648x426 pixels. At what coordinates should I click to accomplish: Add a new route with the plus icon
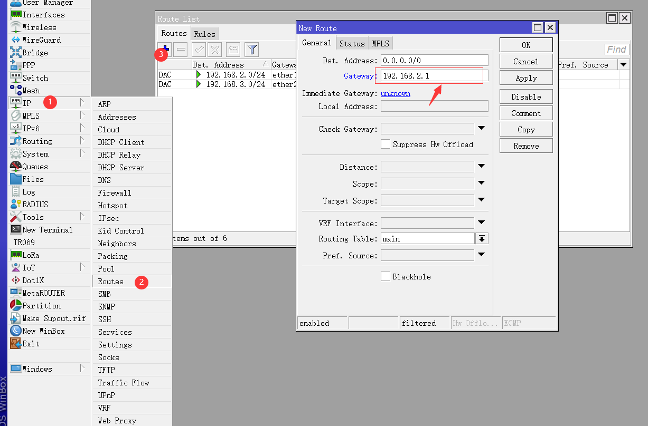[165, 49]
